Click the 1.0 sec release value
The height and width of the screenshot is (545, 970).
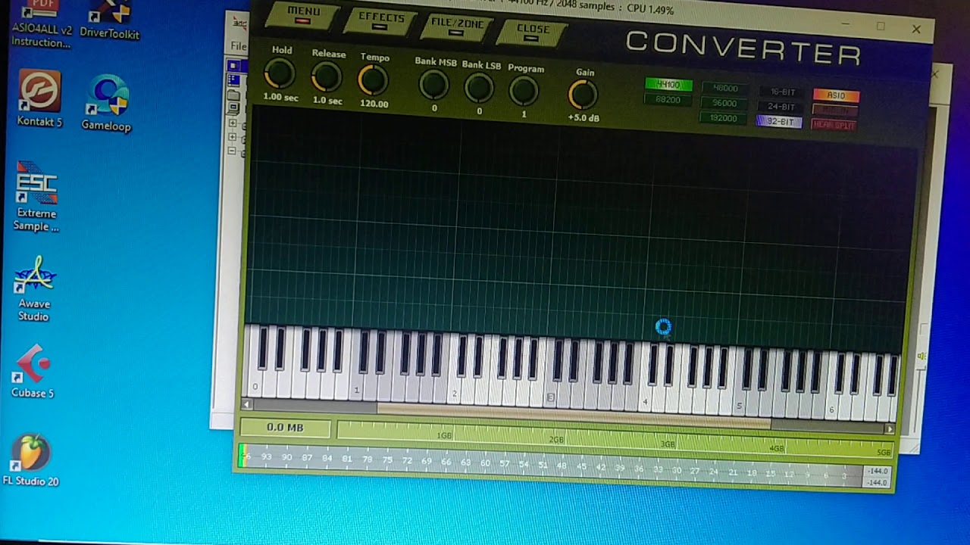[327, 101]
